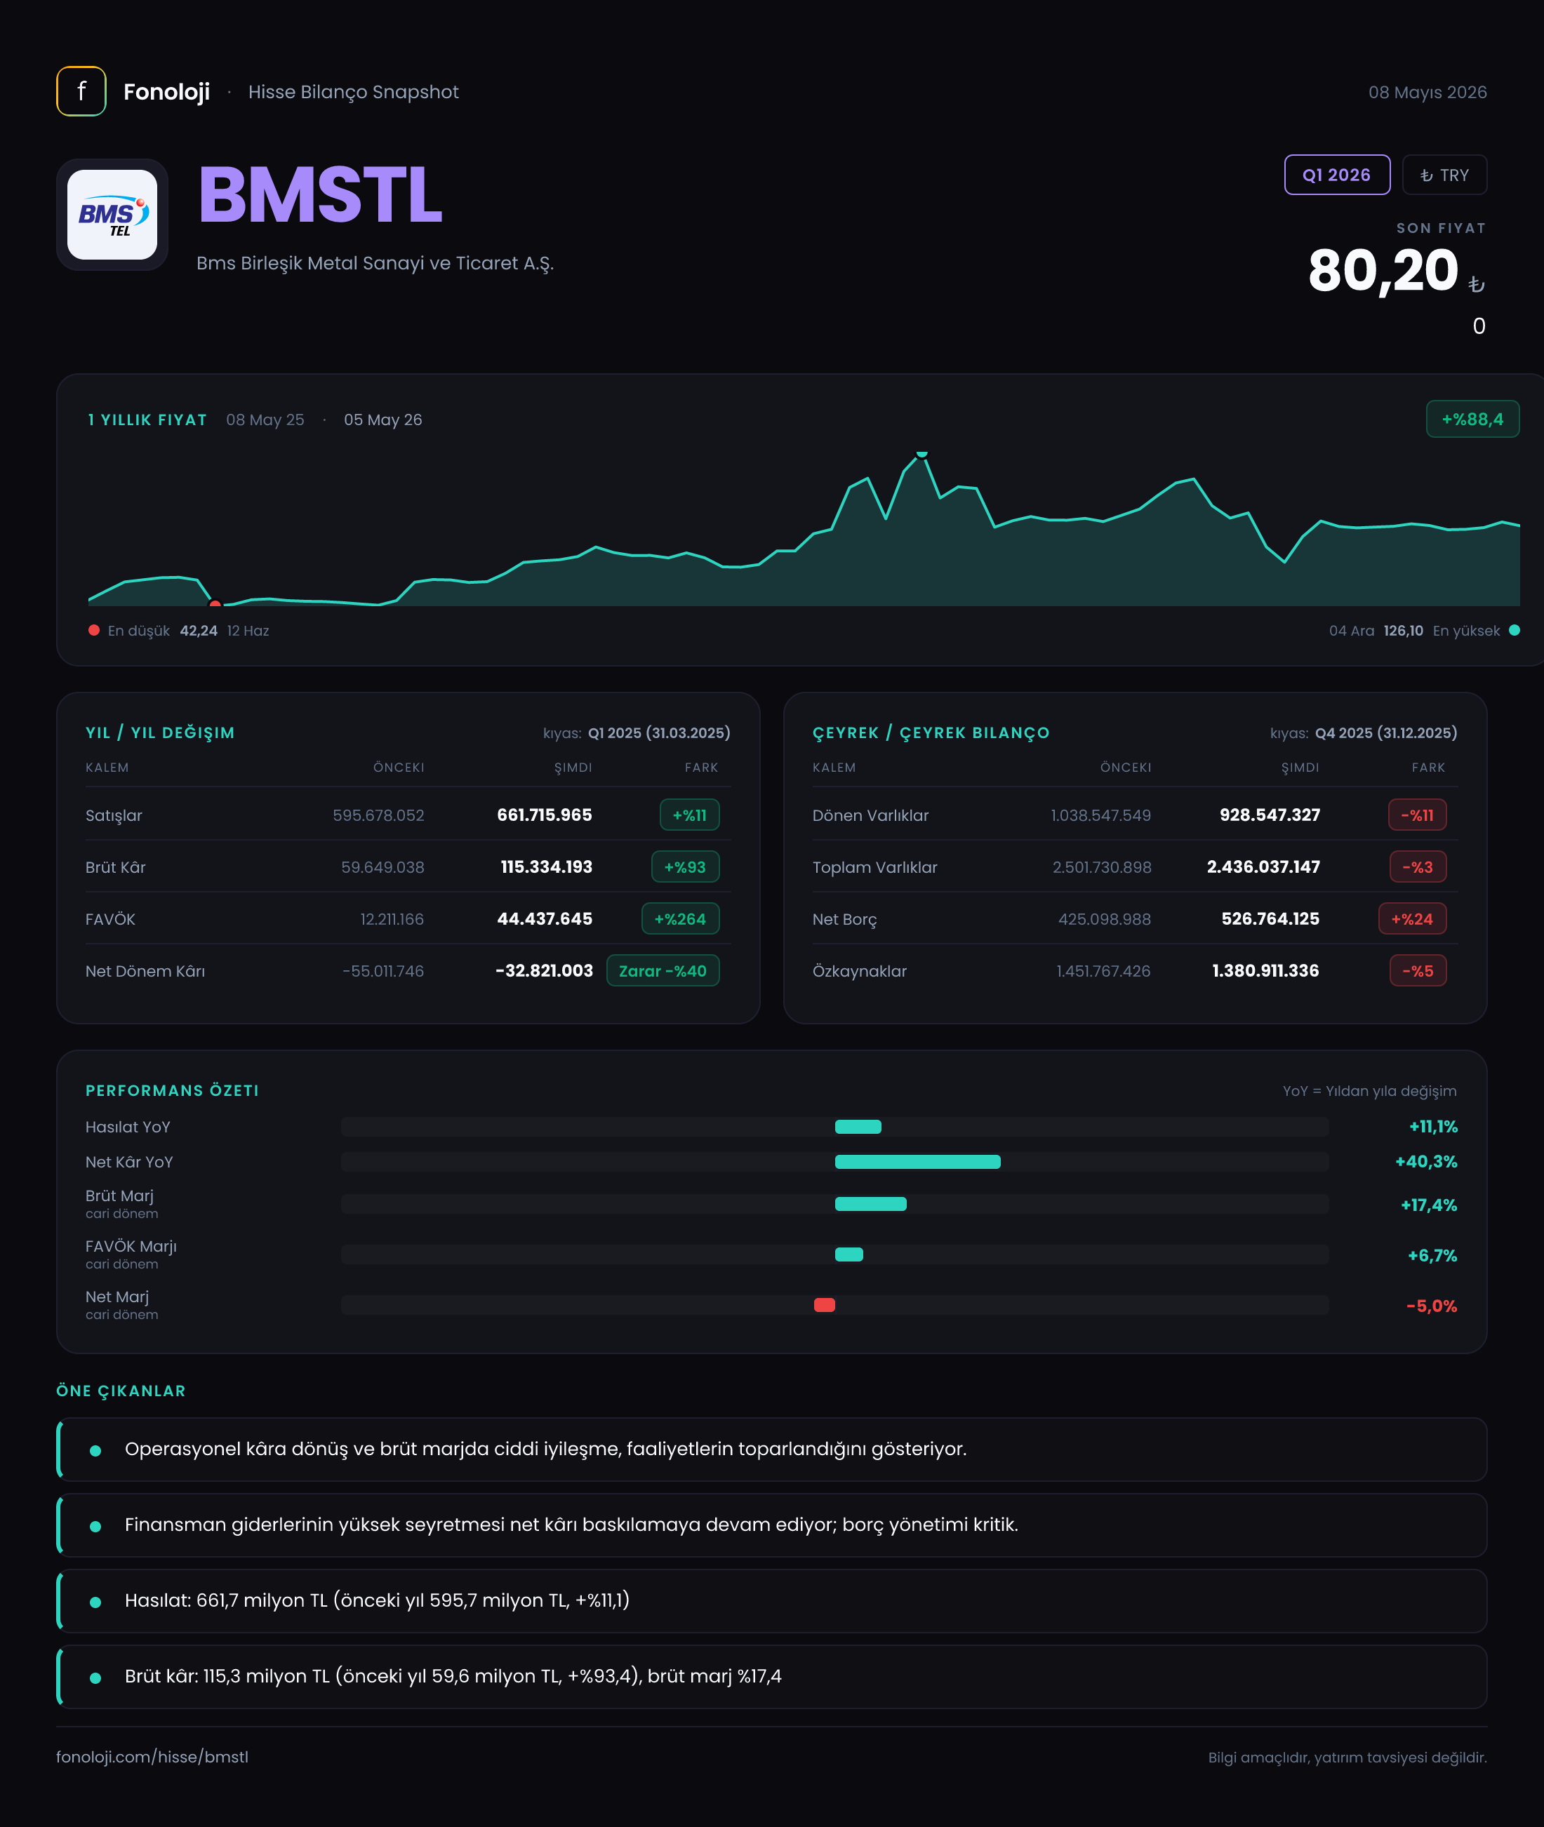Click Net Dönem Kârı value -32.821.003
The width and height of the screenshot is (1544, 1827).
coord(543,970)
